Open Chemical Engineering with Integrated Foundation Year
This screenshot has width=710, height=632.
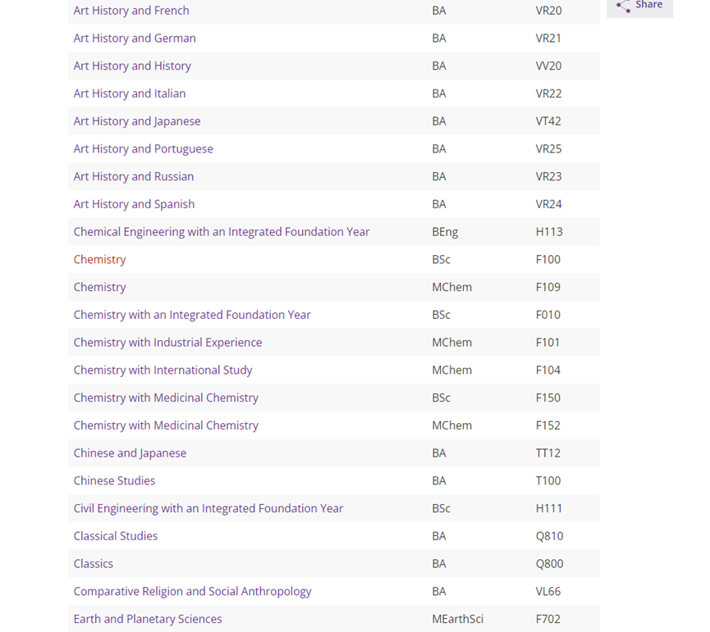[x=222, y=232]
